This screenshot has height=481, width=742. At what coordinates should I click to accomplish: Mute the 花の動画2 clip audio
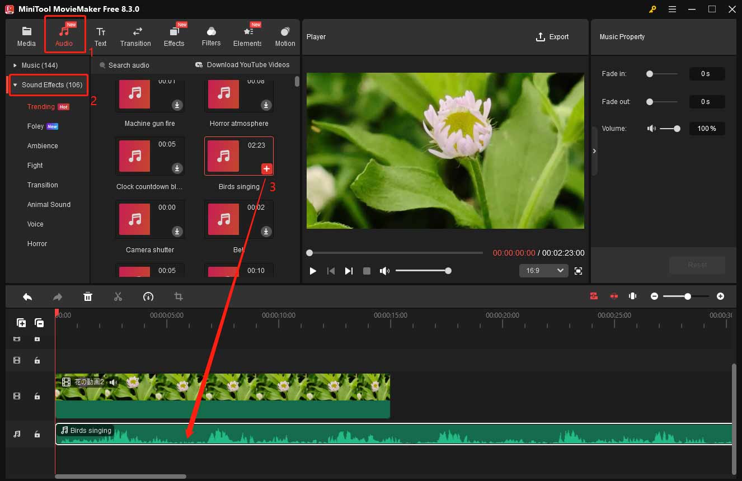(x=113, y=383)
